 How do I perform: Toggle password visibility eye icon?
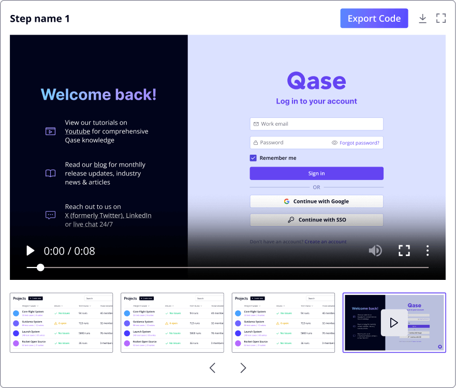point(334,143)
